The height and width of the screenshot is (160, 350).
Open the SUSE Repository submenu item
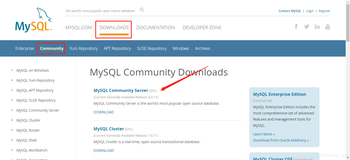152,48
